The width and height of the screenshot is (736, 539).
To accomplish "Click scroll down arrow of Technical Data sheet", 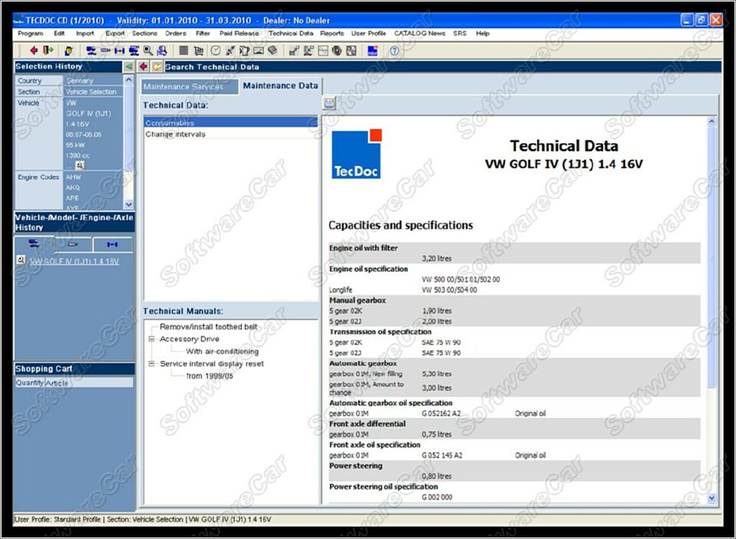I will (711, 498).
